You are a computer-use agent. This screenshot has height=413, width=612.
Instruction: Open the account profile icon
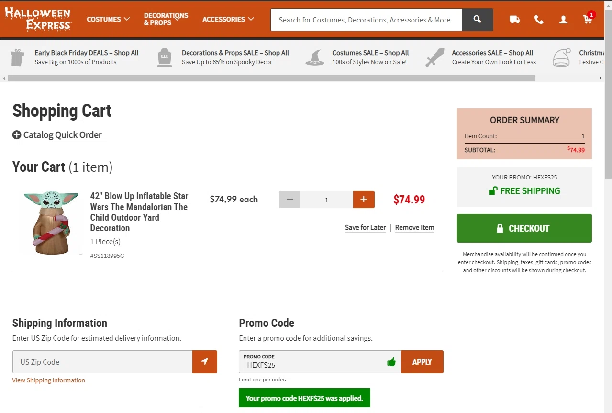564,20
